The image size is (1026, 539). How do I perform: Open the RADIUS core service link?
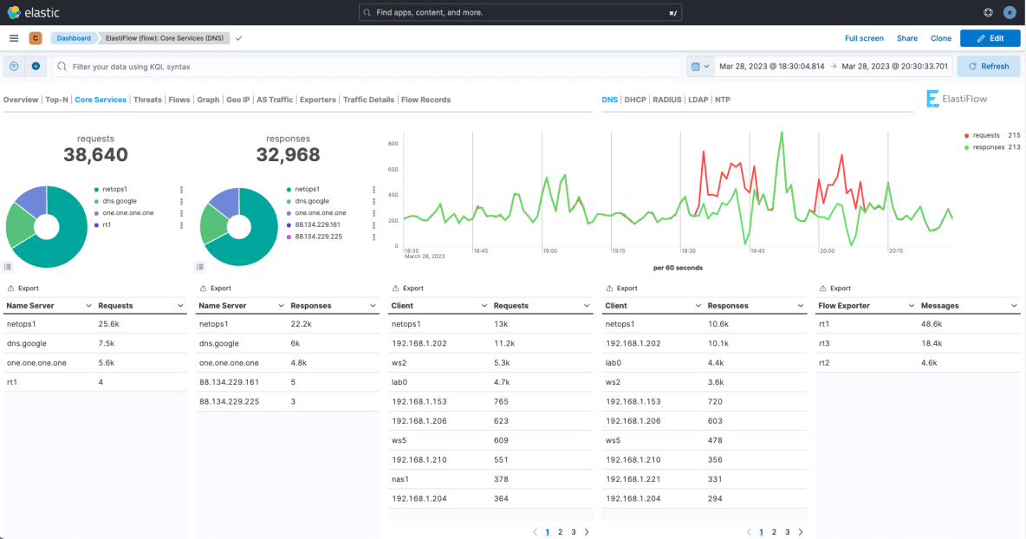click(x=666, y=100)
